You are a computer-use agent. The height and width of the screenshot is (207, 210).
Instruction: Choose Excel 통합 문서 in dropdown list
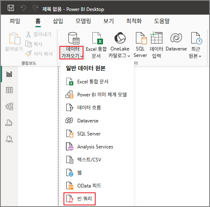pyautogui.click(x=97, y=82)
